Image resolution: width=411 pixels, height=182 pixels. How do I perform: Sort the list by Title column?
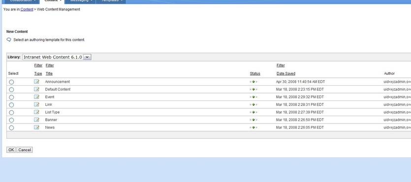[49, 74]
